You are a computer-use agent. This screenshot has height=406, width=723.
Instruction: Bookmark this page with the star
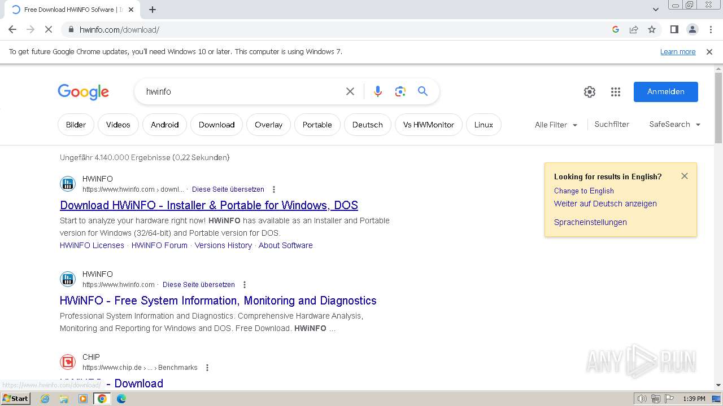pyautogui.click(x=652, y=29)
